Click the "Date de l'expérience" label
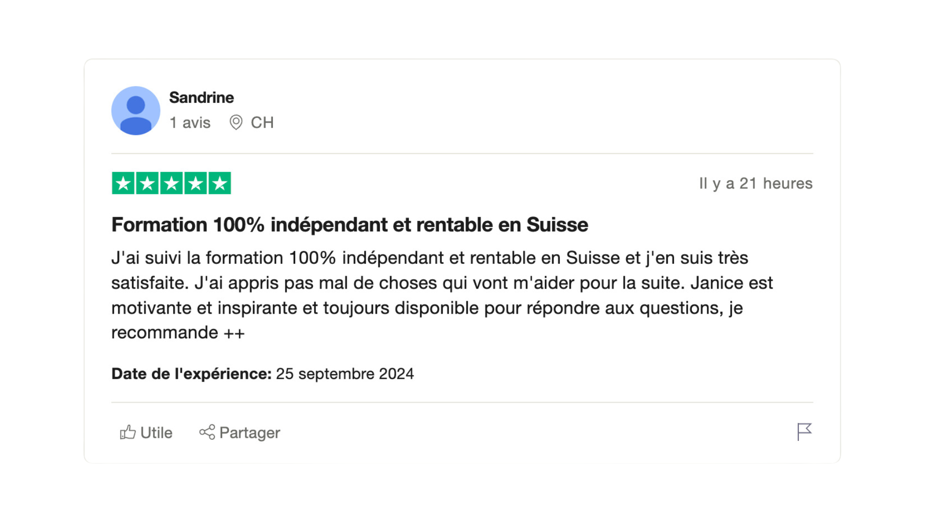 coord(191,374)
